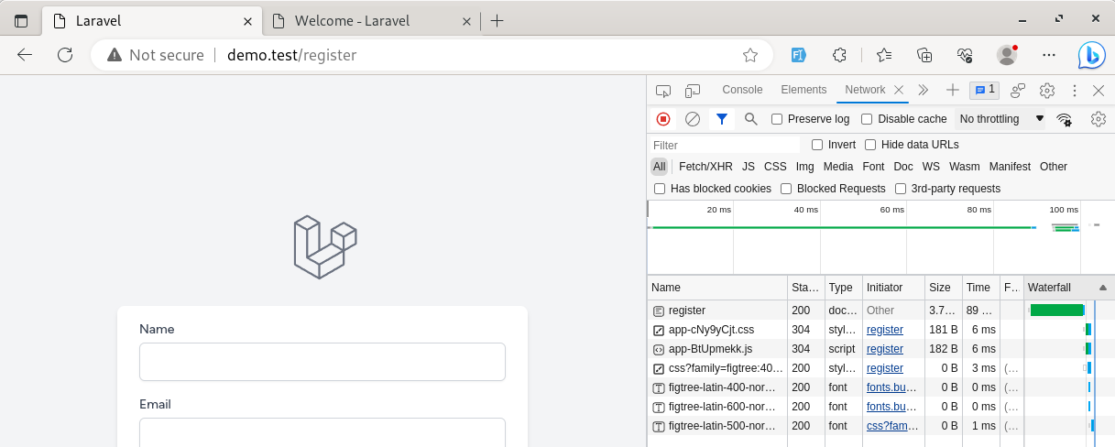
Task: Filter requests by JS
Action: (749, 167)
